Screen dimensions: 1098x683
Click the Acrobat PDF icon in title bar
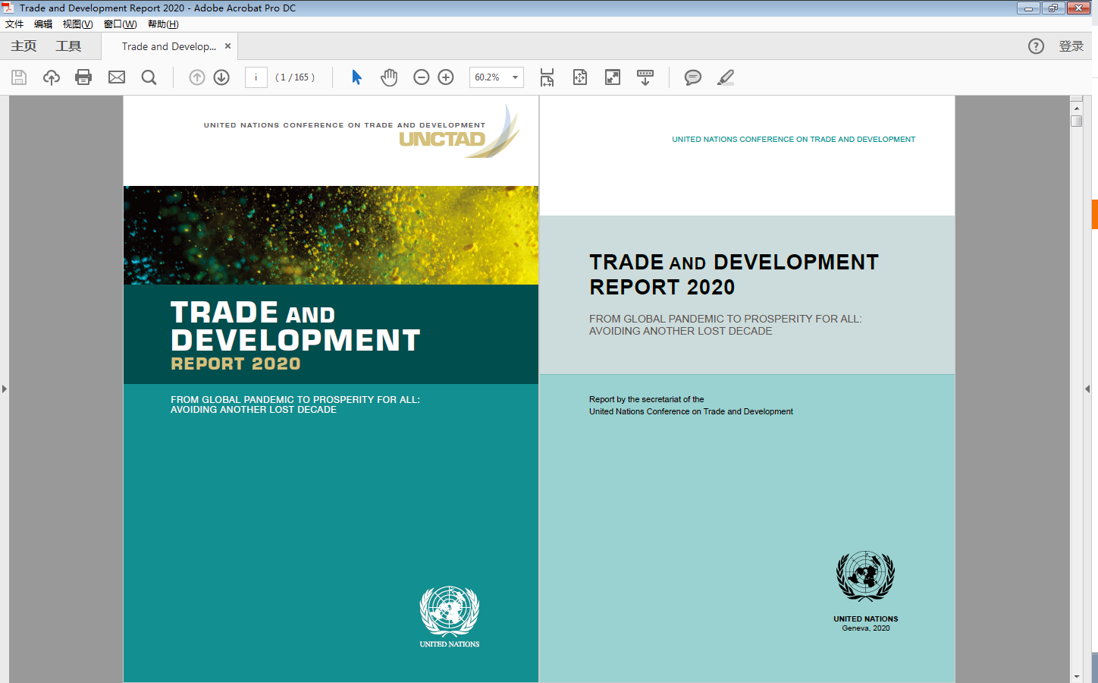pyautogui.click(x=8, y=8)
